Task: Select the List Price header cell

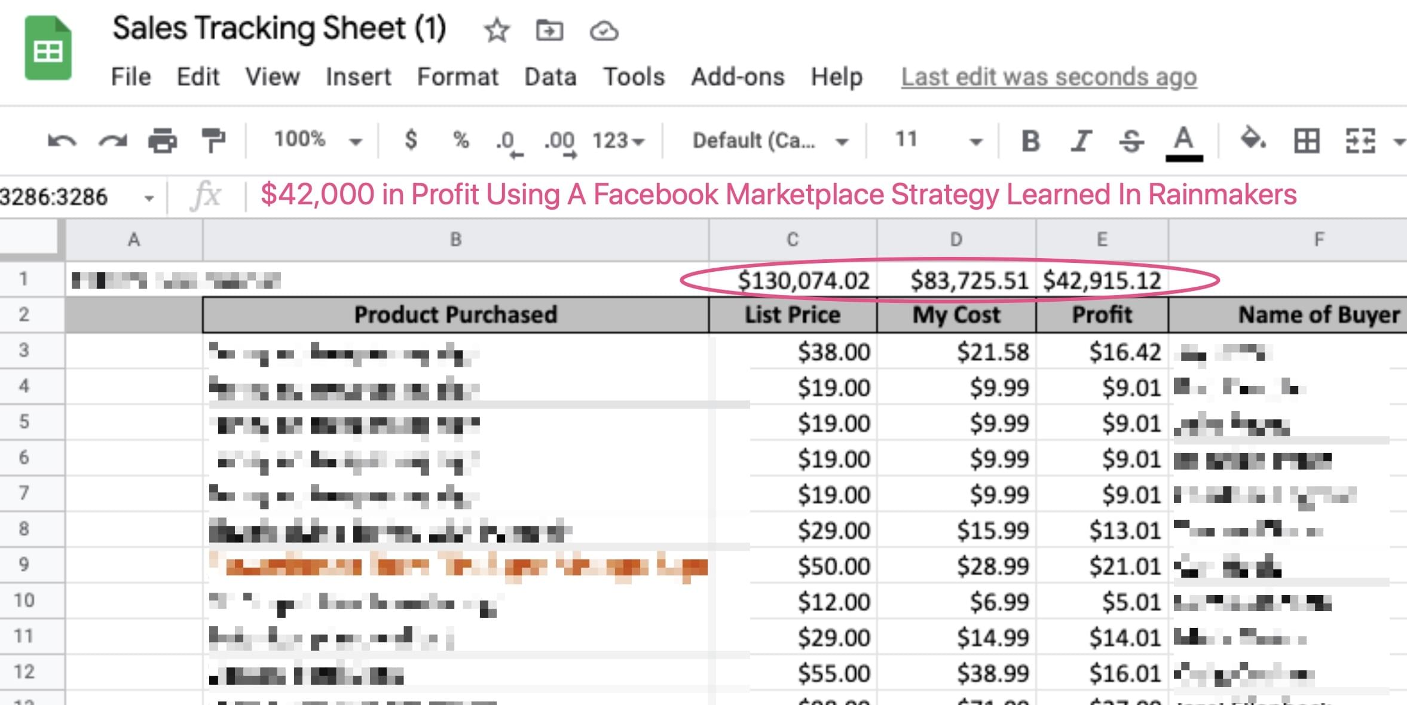Action: point(793,315)
